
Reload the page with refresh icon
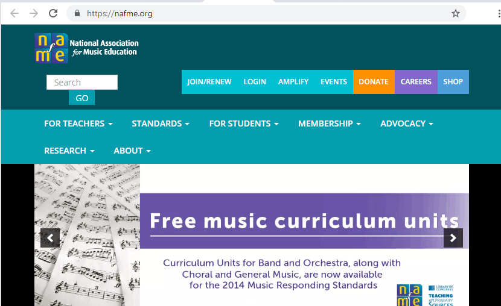[x=53, y=13]
